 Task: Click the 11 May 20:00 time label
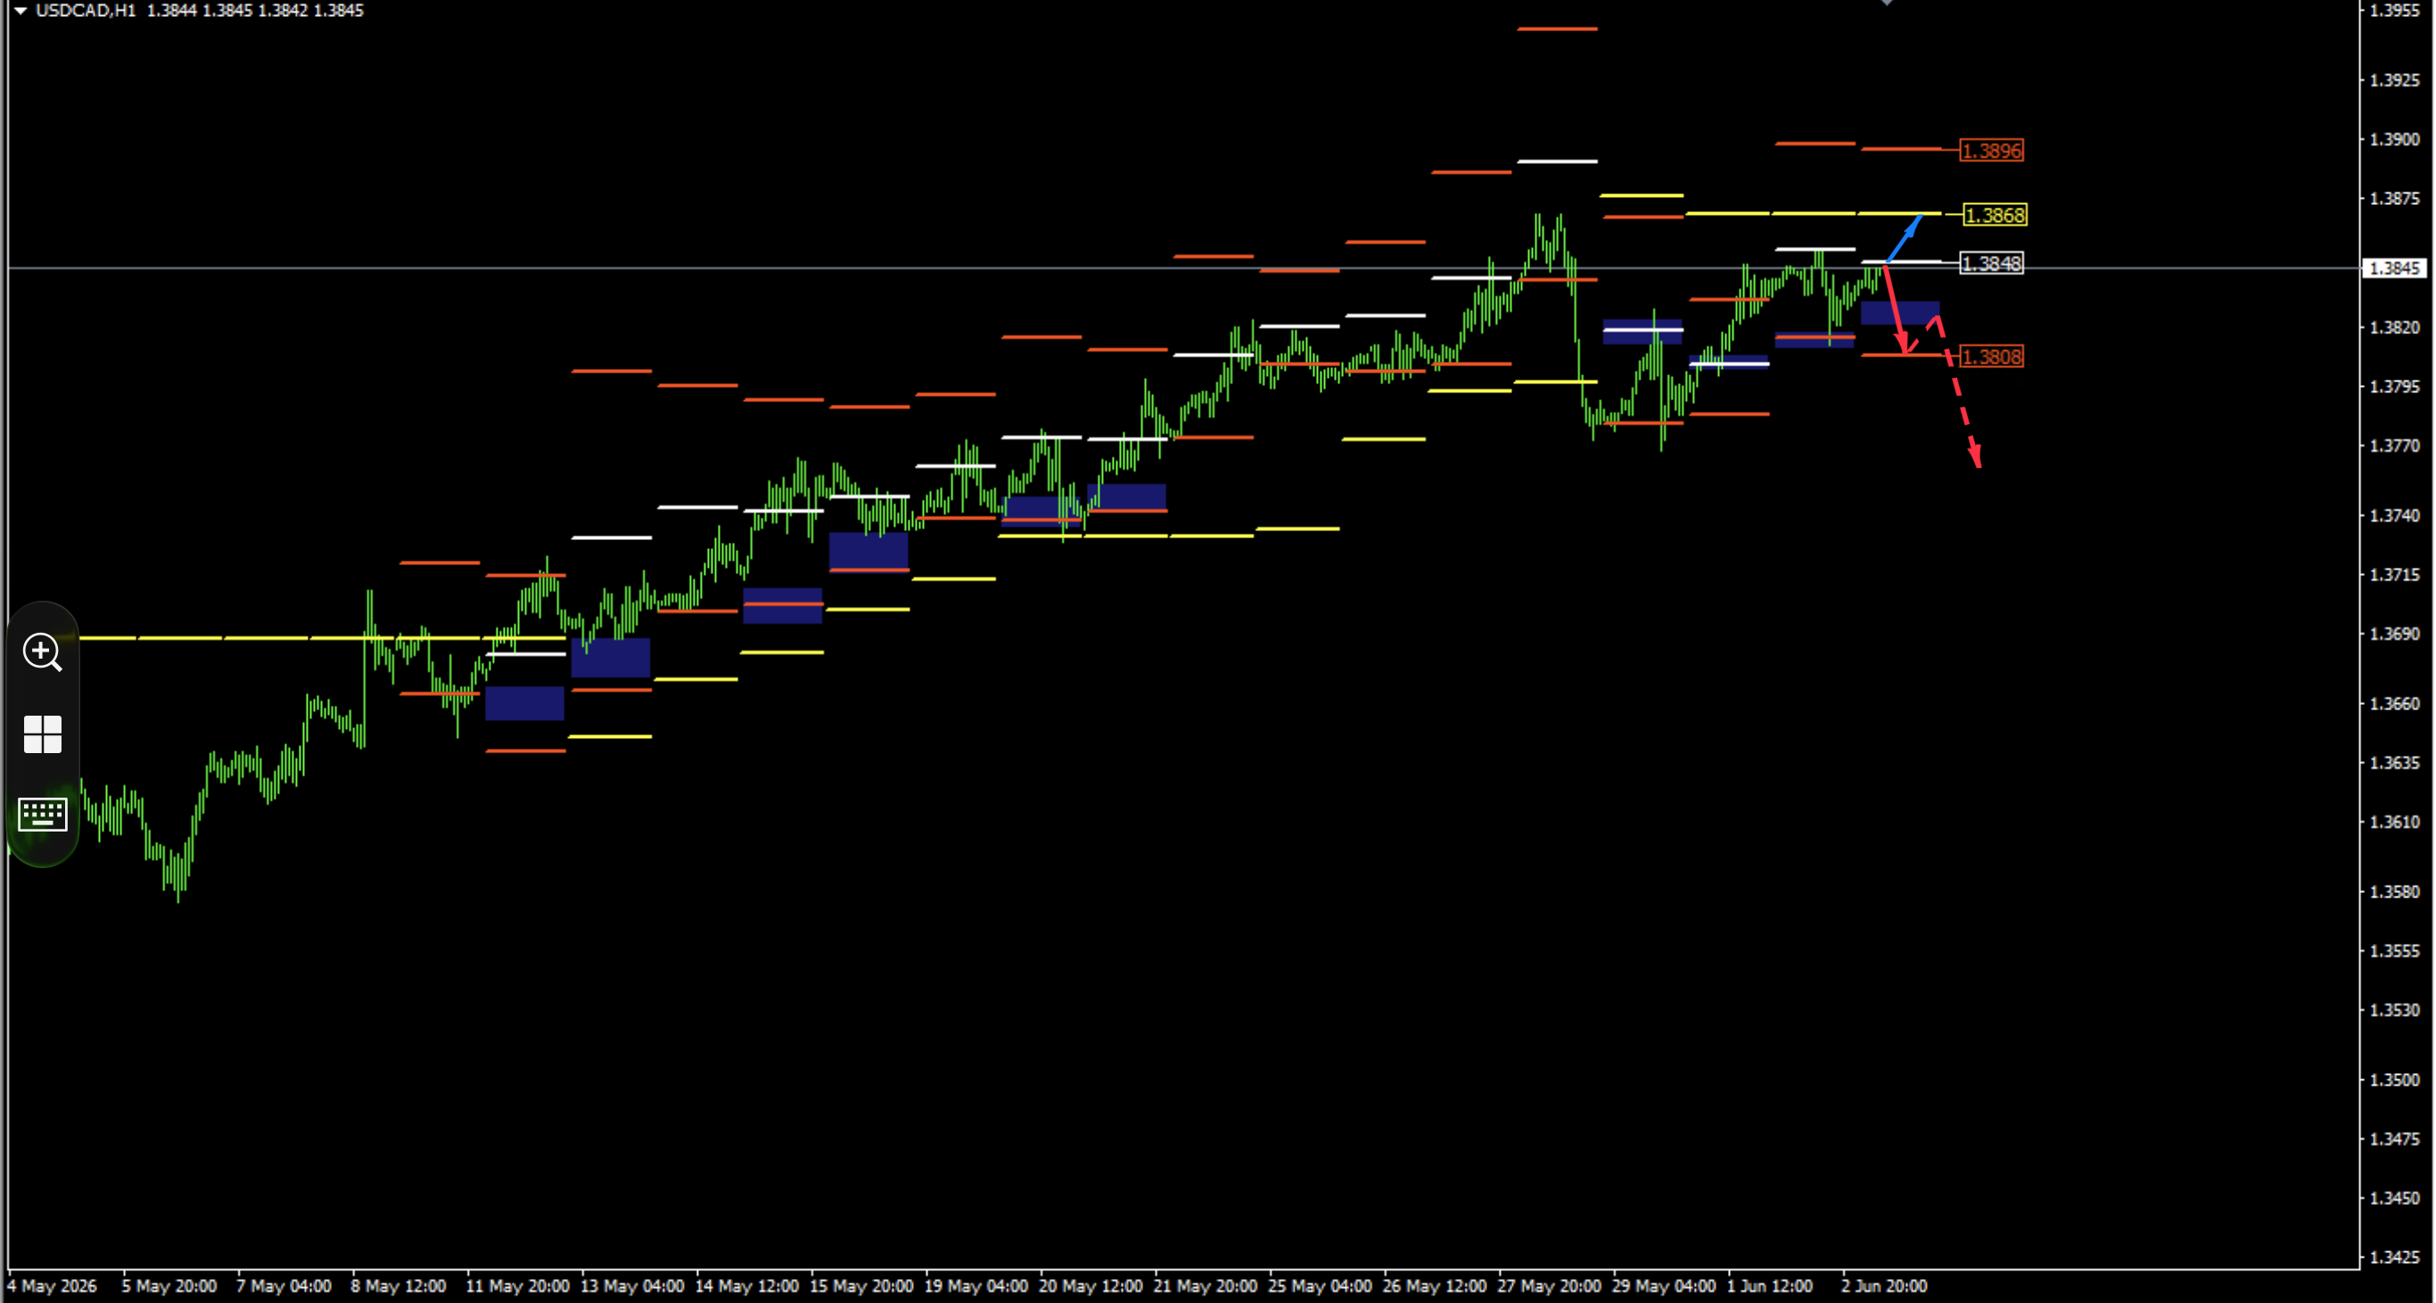coord(517,1286)
